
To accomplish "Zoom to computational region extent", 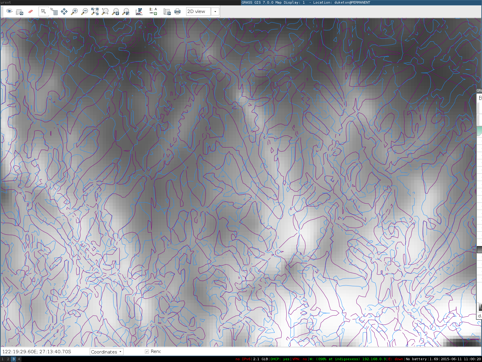I will click(105, 11).
